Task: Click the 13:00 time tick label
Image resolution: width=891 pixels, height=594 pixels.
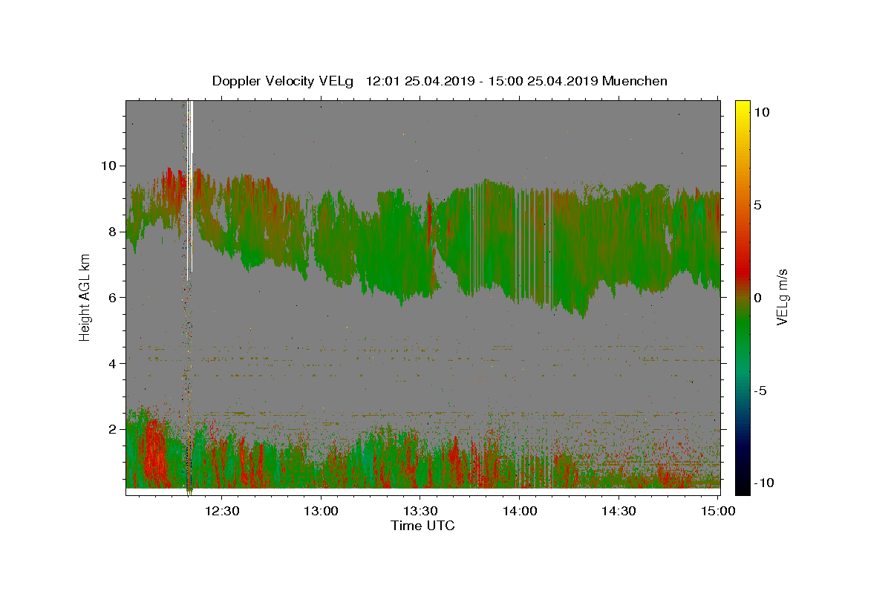Action: pos(322,511)
